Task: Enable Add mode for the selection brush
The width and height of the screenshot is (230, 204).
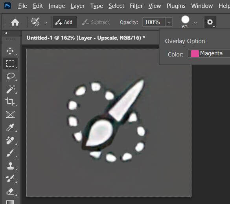Action: 65,22
